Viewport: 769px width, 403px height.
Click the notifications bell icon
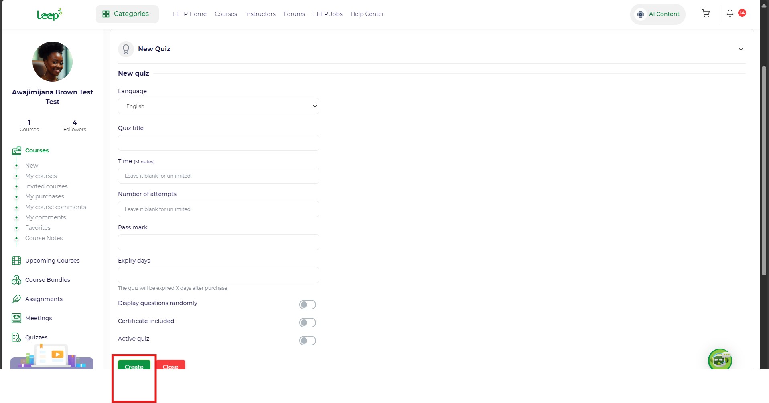point(730,14)
